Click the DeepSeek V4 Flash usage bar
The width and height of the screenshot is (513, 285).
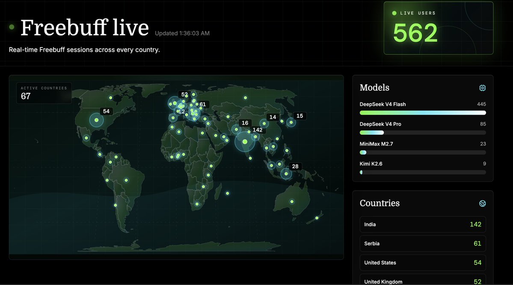[x=423, y=113]
